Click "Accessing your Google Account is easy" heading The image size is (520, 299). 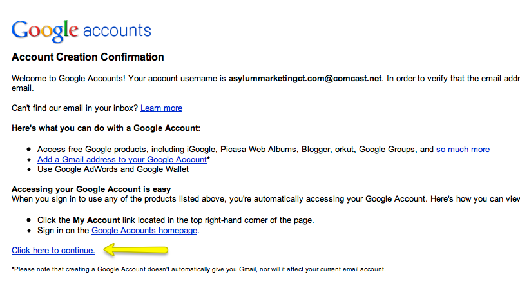click(91, 189)
